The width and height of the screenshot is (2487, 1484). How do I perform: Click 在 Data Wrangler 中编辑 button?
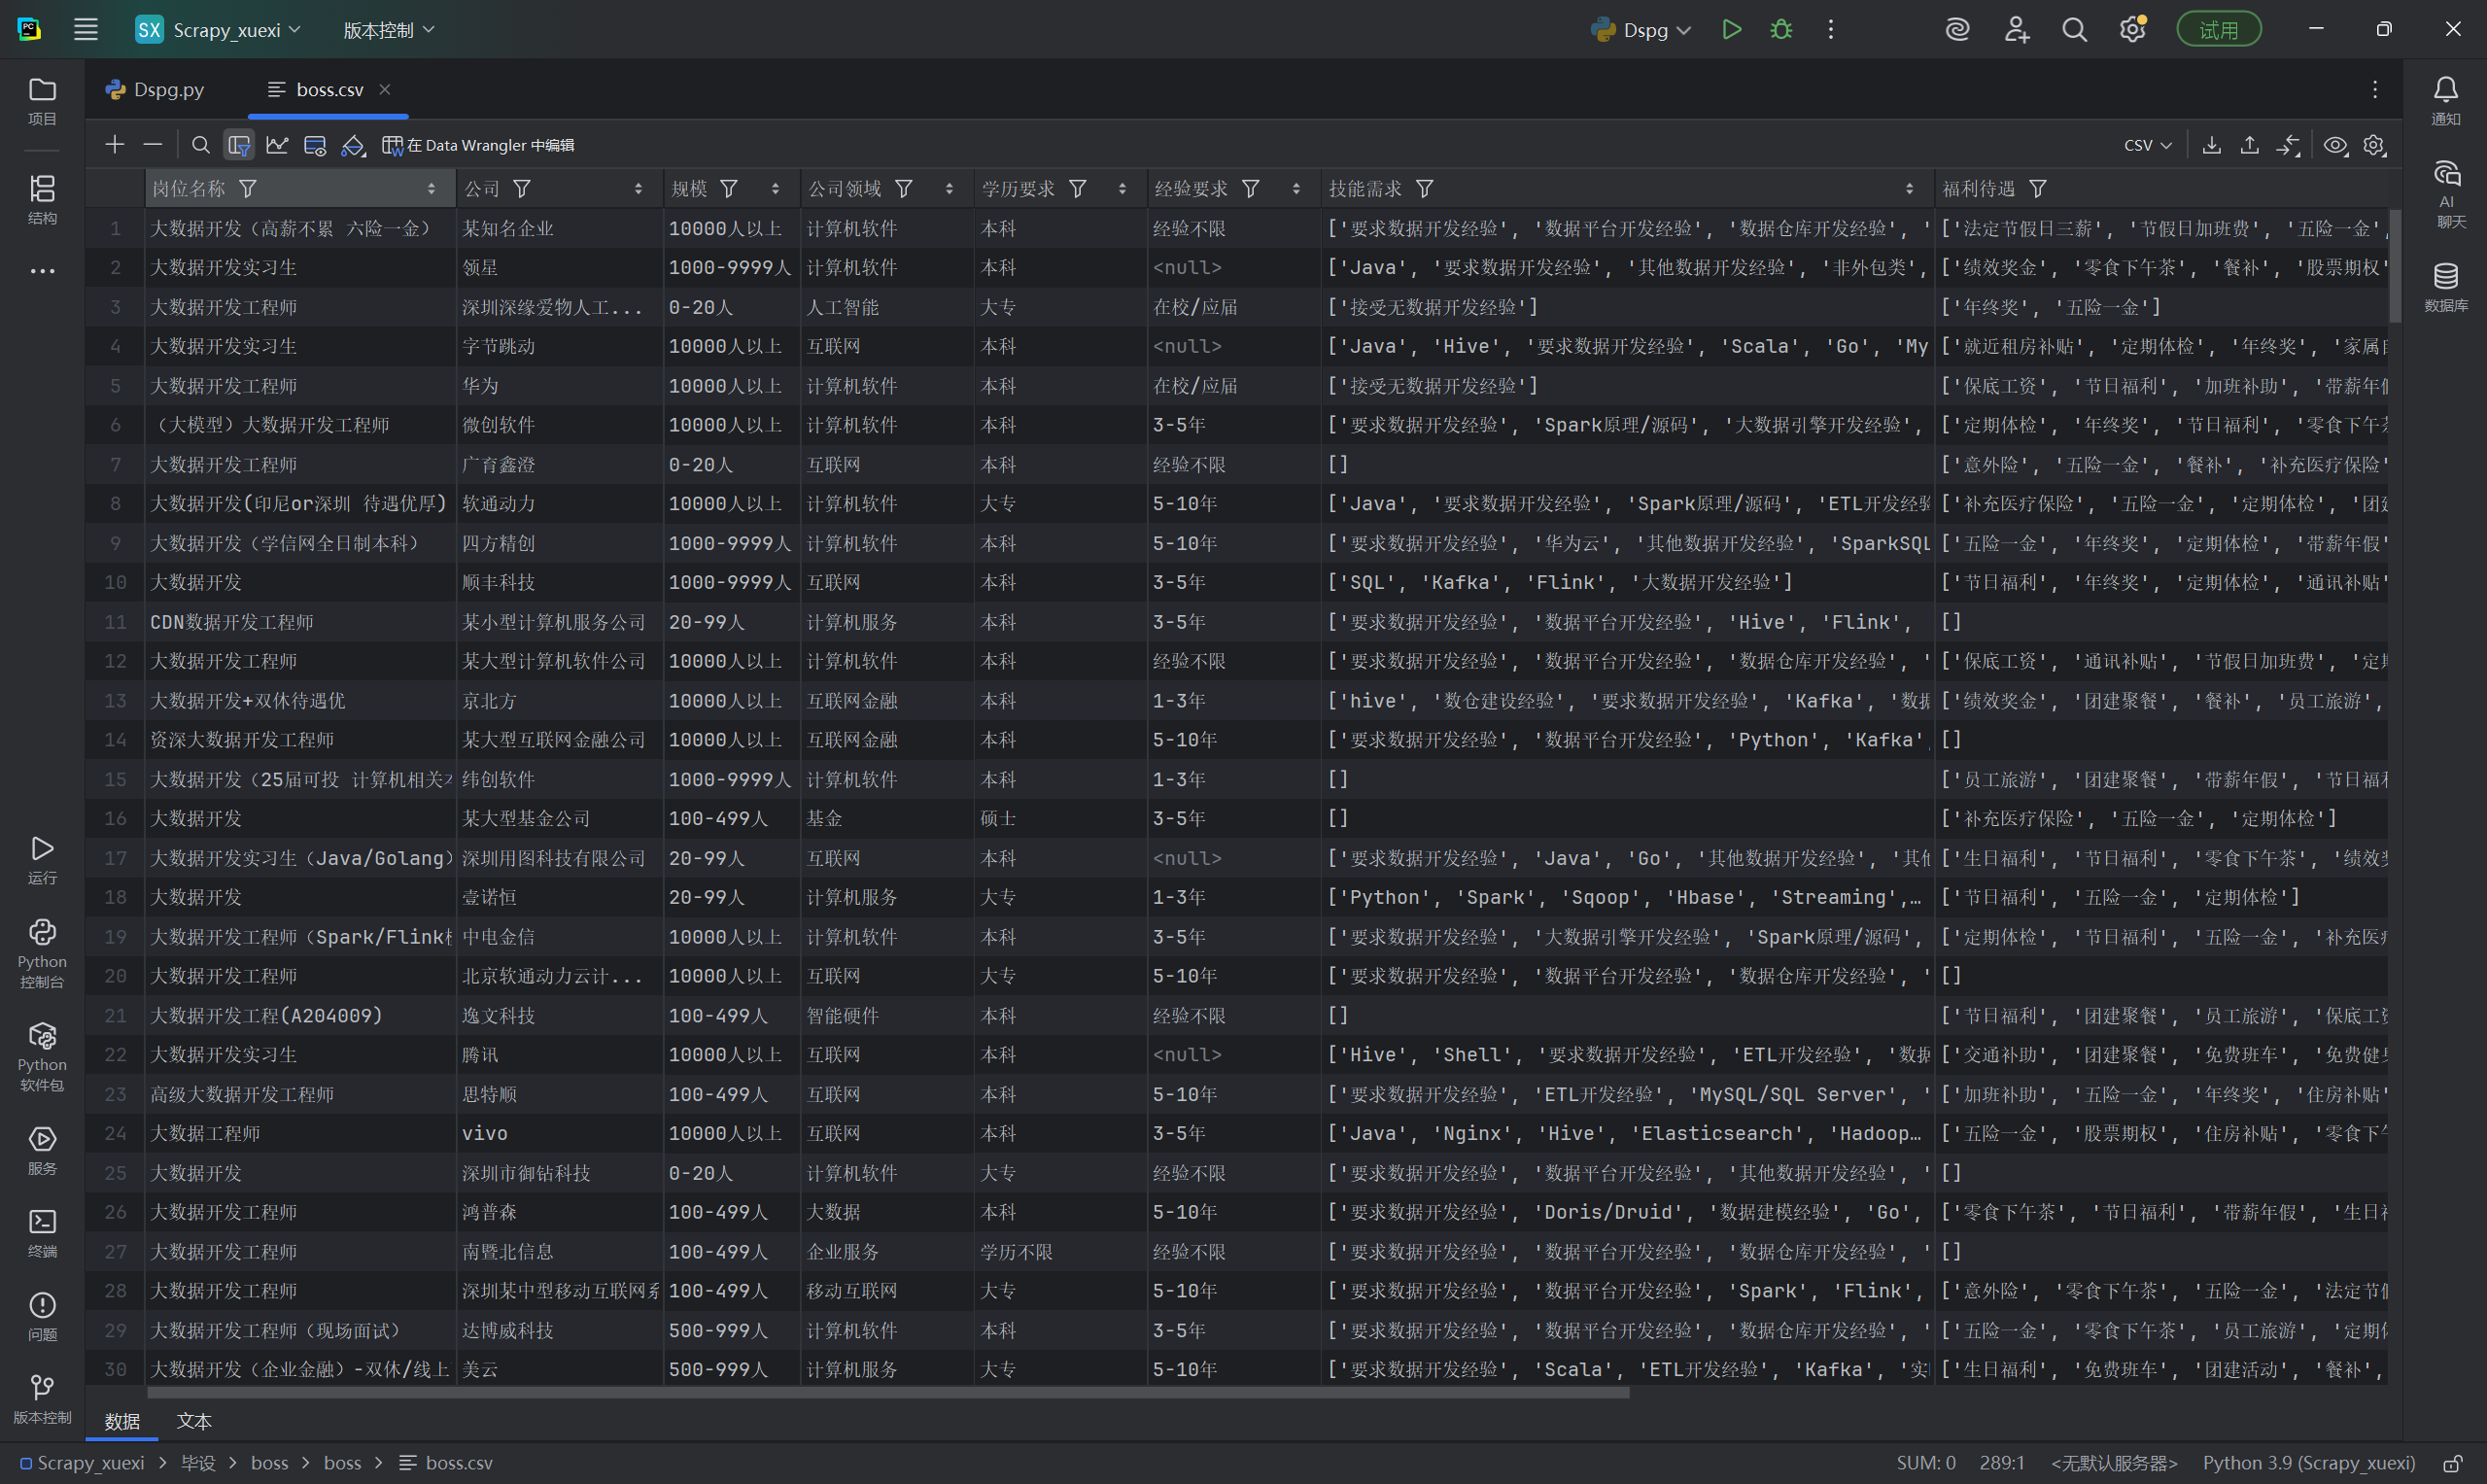point(479,145)
